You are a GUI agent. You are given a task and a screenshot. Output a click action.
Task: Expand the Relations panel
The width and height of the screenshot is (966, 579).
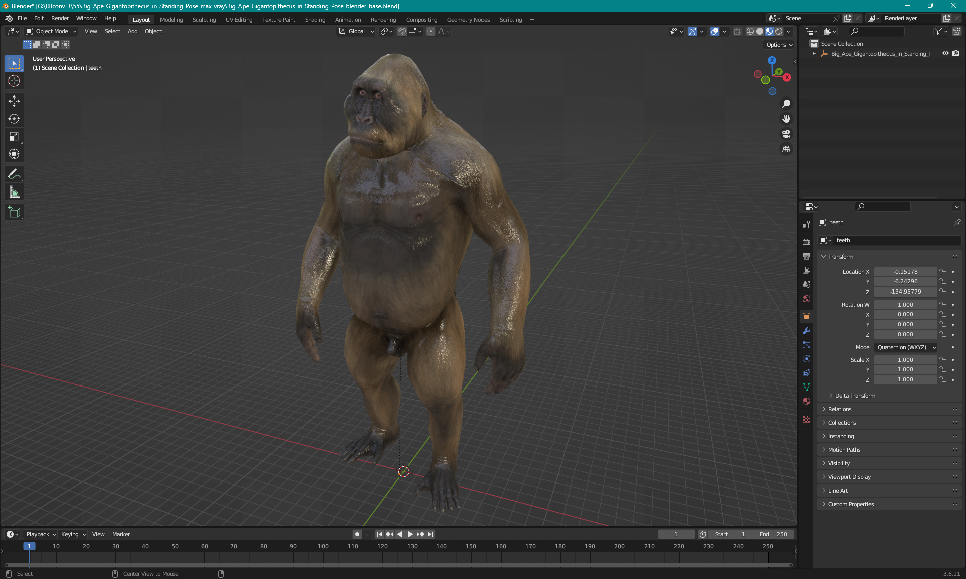pos(839,409)
